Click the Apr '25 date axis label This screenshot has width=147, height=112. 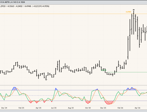[x=39, y=108]
